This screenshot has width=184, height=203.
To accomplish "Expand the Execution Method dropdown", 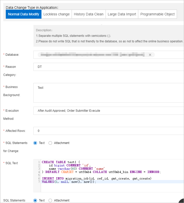I will coord(109,111).
